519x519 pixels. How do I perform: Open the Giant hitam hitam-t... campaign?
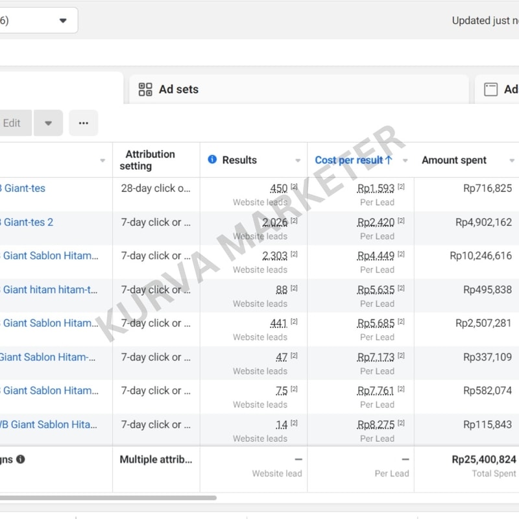pyautogui.click(x=49, y=289)
